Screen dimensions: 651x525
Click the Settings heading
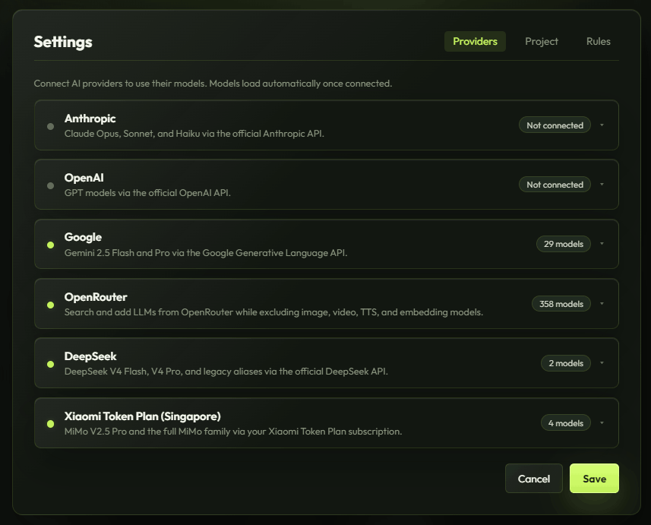point(63,42)
